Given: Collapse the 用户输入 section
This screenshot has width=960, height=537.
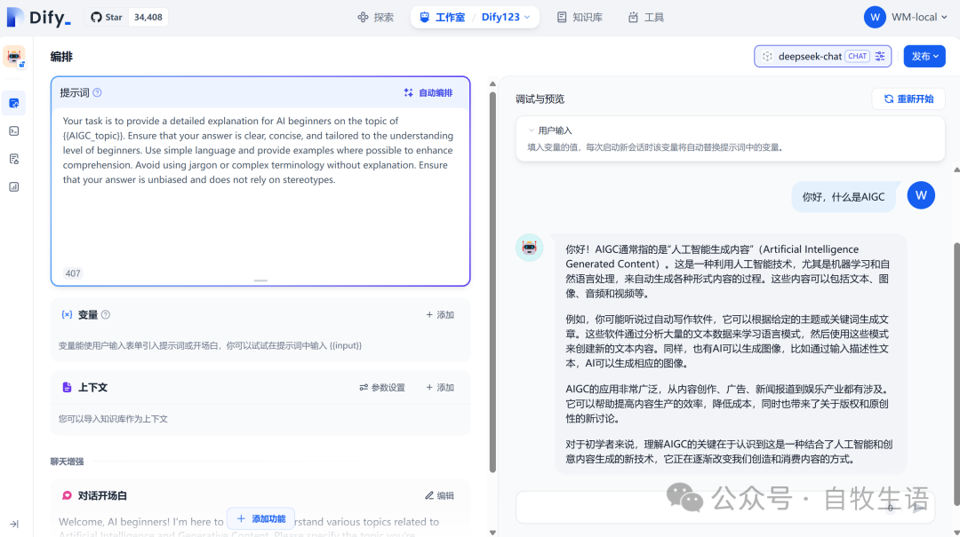Looking at the screenshot, I should [532, 130].
